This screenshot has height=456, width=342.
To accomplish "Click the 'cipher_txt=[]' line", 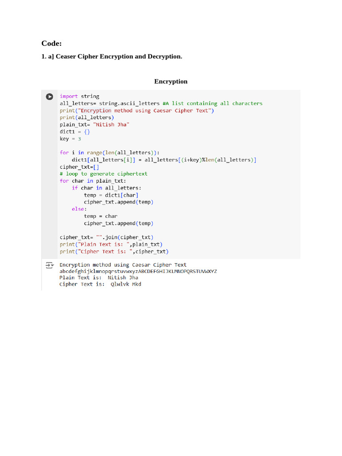I will pos(79,167).
